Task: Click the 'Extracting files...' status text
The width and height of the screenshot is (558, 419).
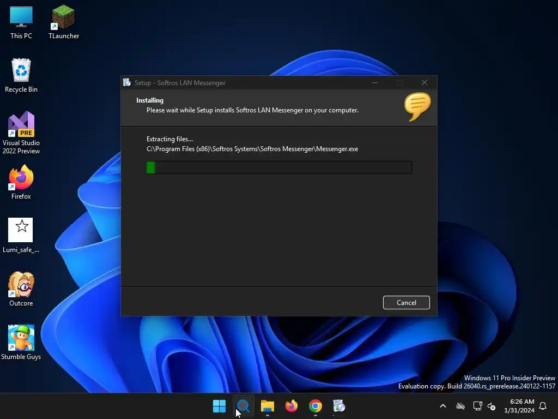Action: pyautogui.click(x=170, y=139)
